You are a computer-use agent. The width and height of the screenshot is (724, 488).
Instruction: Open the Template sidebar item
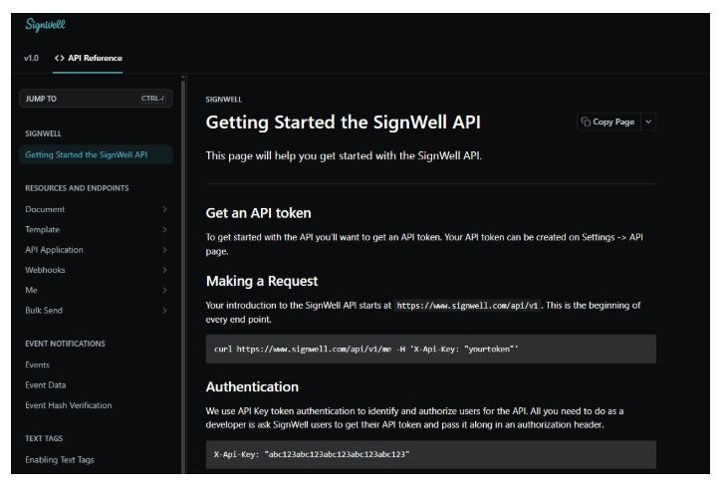click(x=43, y=229)
